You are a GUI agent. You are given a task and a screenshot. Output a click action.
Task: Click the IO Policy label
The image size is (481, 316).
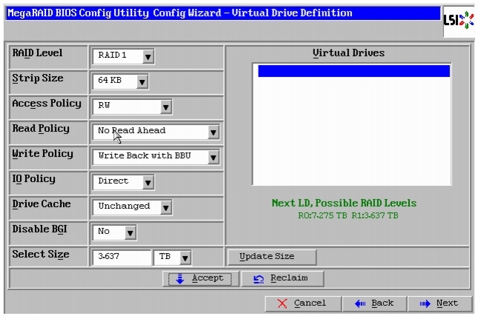pos(34,179)
